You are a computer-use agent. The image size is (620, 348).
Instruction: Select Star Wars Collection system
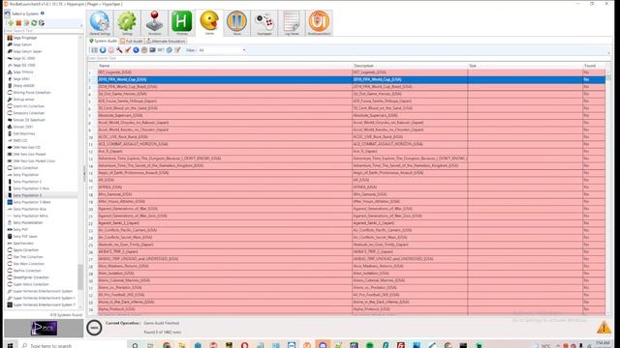pos(28,264)
